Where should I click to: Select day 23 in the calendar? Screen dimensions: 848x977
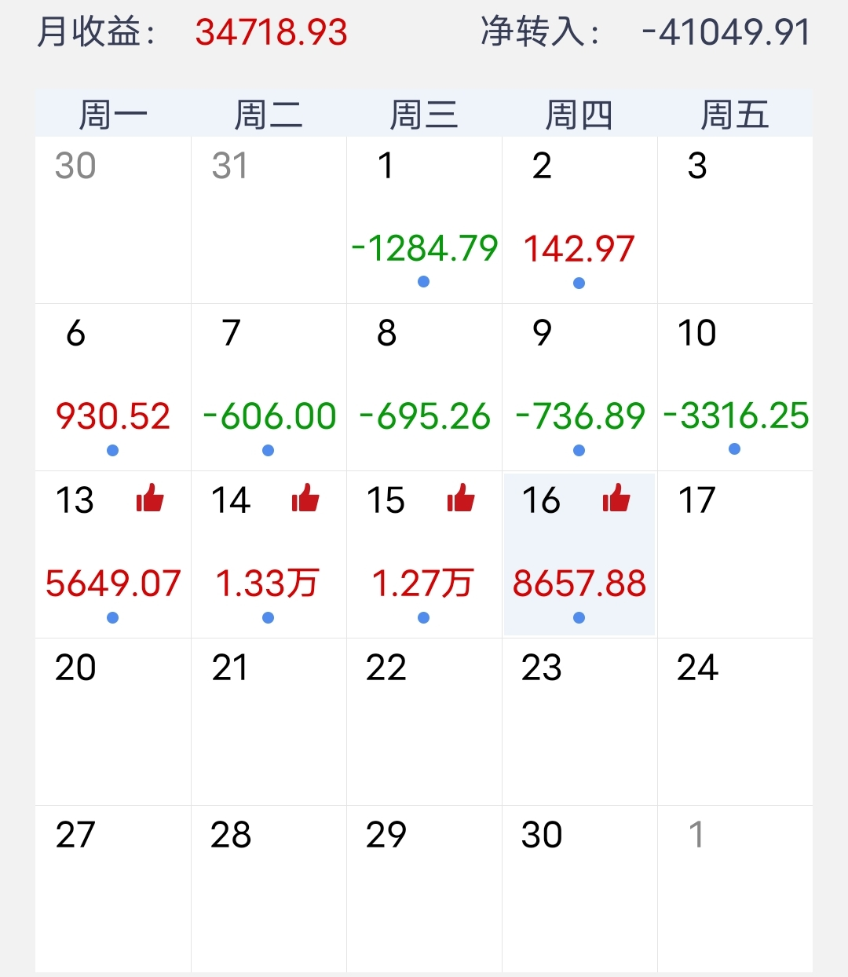click(x=579, y=722)
